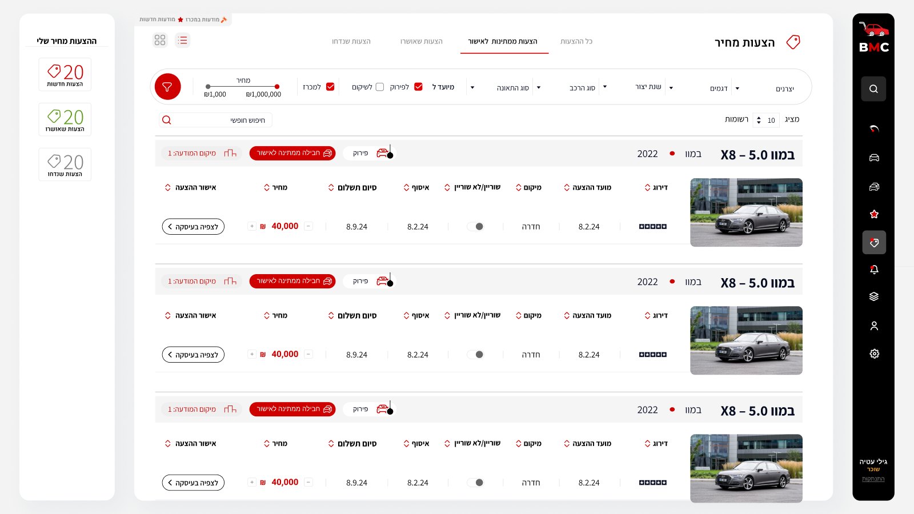Switch to list view icon
Viewport: 914px width, 514px height.
pyautogui.click(x=182, y=40)
